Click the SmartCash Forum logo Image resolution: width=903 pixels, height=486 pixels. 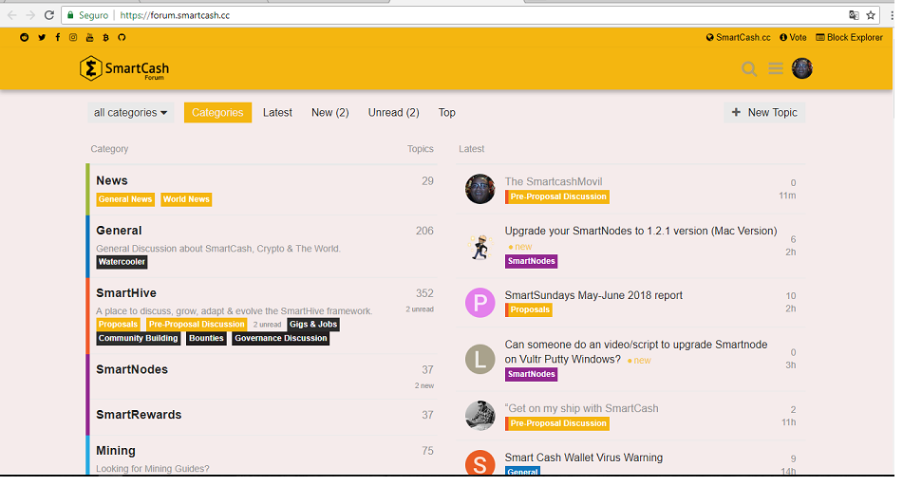click(124, 68)
